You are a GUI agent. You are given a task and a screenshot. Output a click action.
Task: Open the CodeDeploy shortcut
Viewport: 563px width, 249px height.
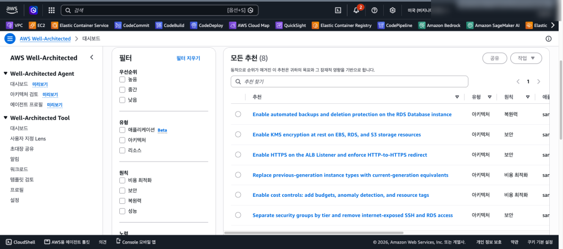(x=207, y=25)
